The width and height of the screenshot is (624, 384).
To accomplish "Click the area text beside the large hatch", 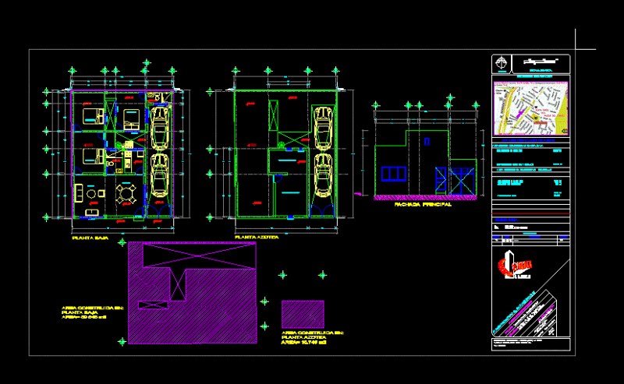I will (x=92, y=312).
